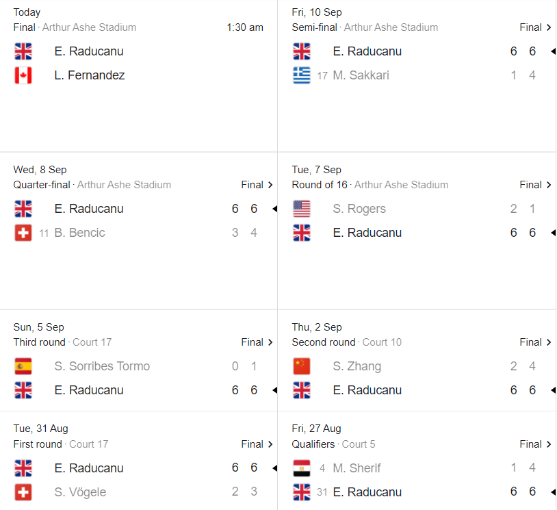Image resolution: width=557 pixels, height=510 pixels.
Task: Open Third round match details chevron
Action: coord(270,342)
